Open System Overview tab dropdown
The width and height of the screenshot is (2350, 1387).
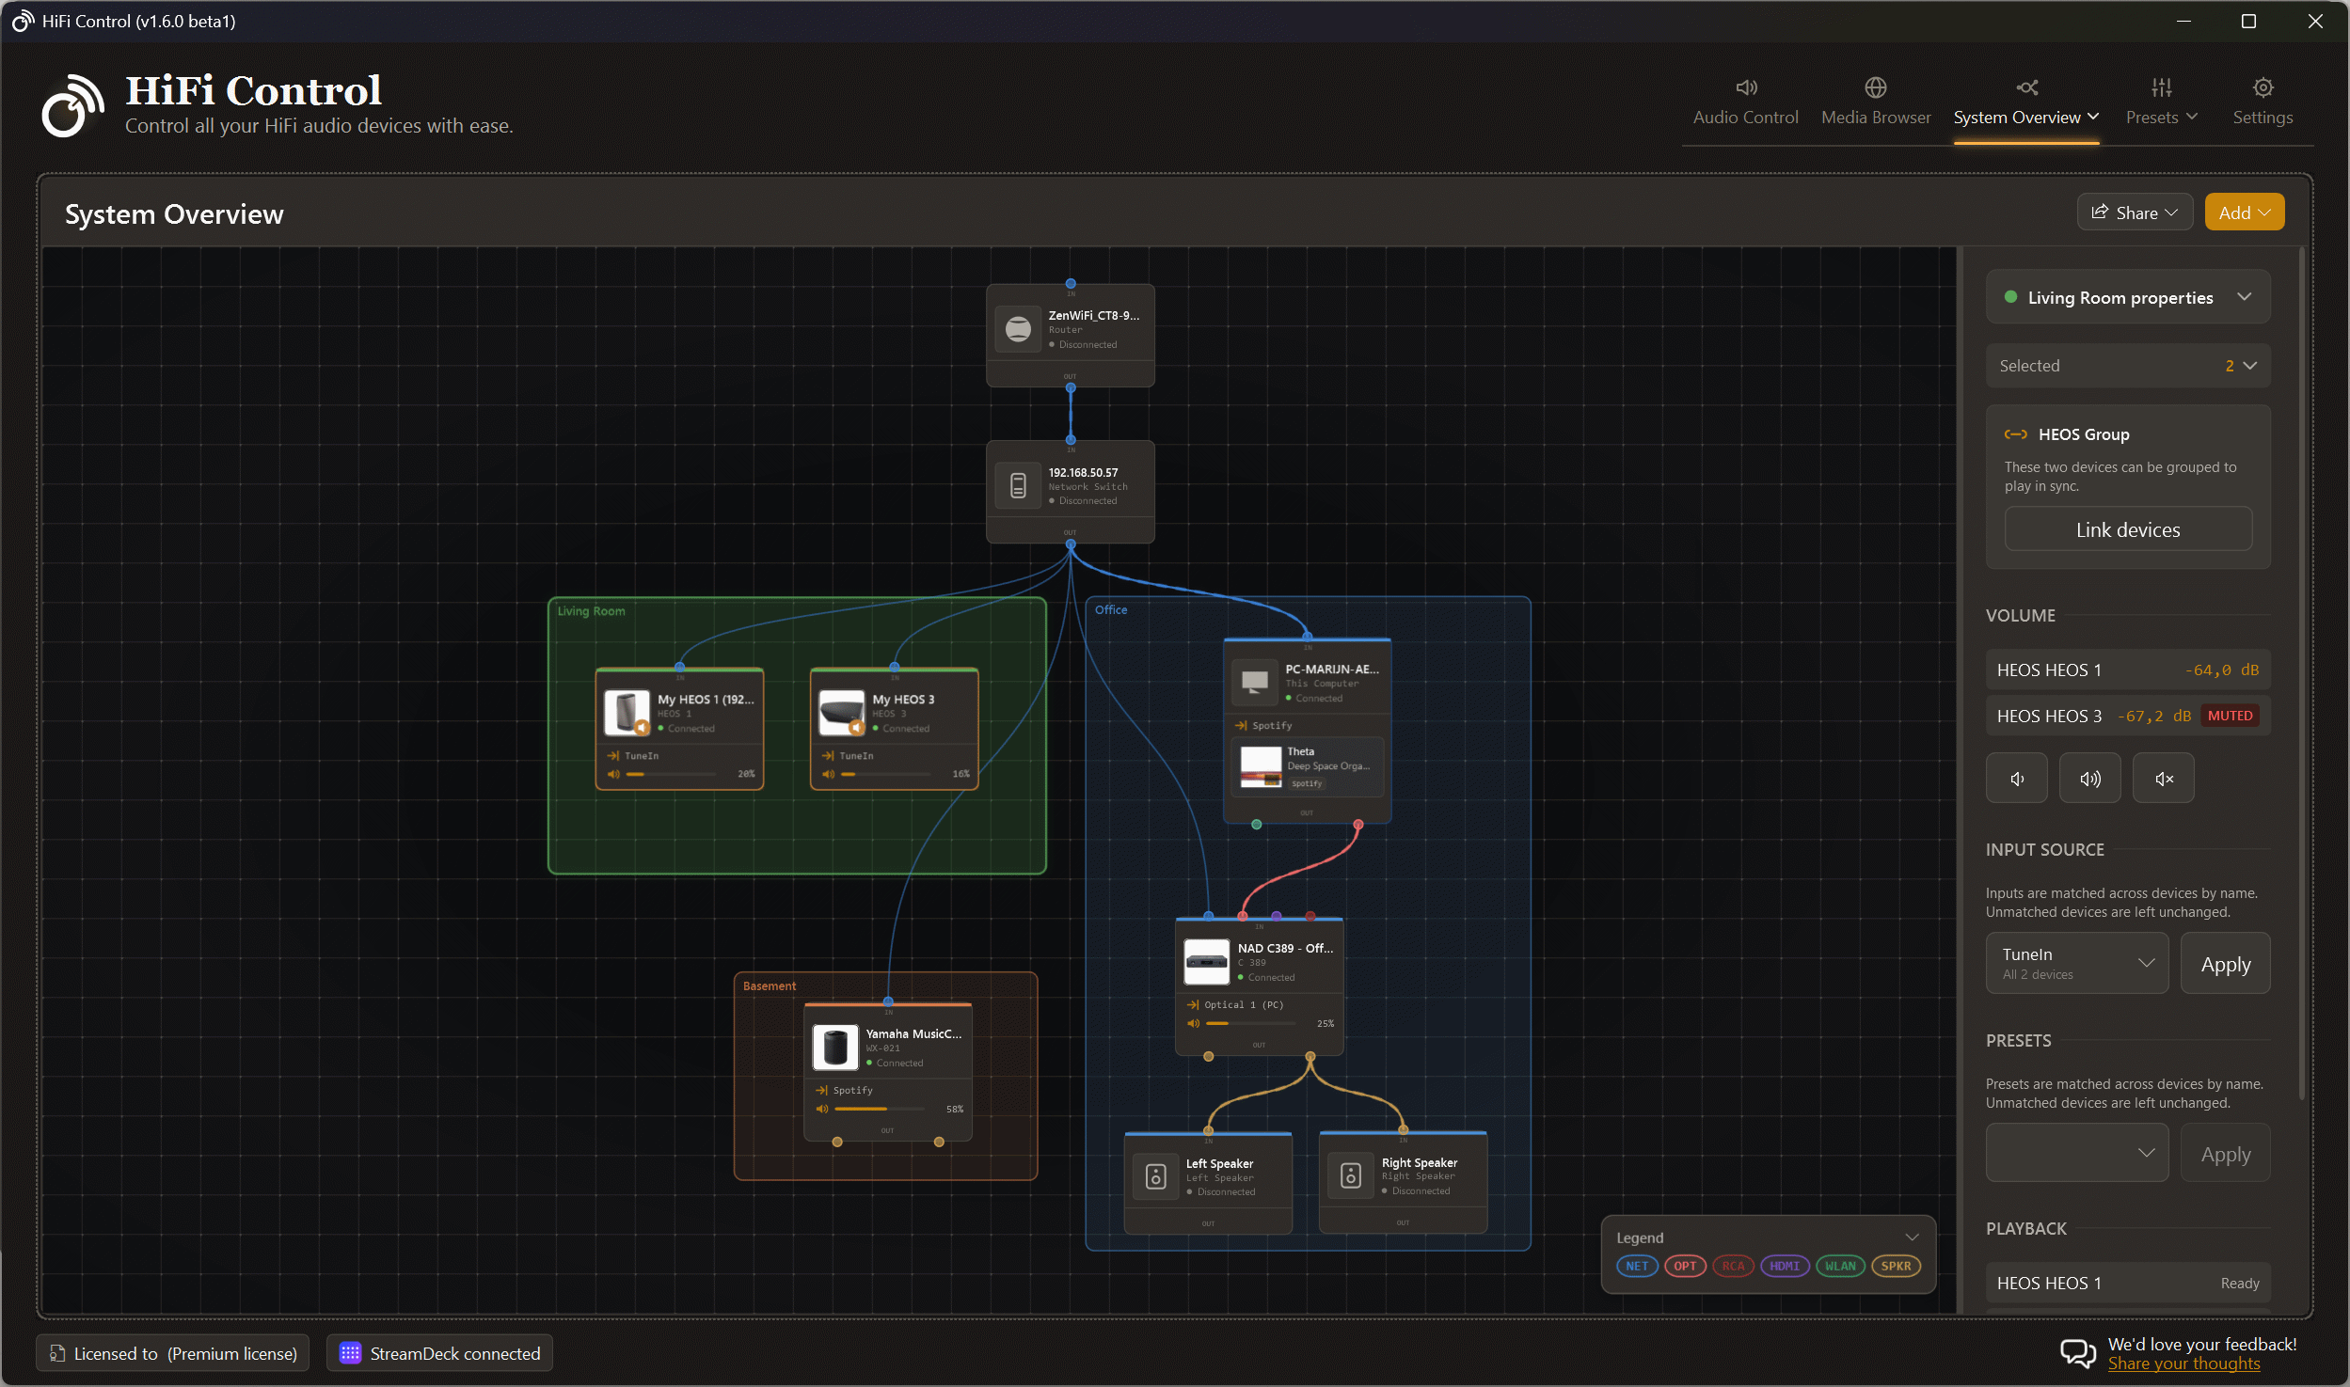(2026, 103)
